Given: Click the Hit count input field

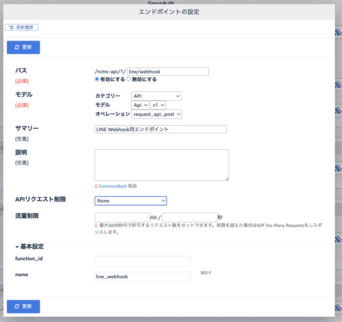Looking at the screenshot, I should click(122, 217).
